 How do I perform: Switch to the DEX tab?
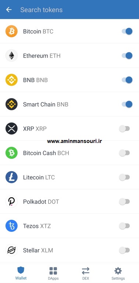[x=86, y=273]
